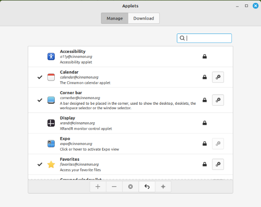261x207 pixels.
Task: Maximize the Applets window
Action: [x=246, y=6]
